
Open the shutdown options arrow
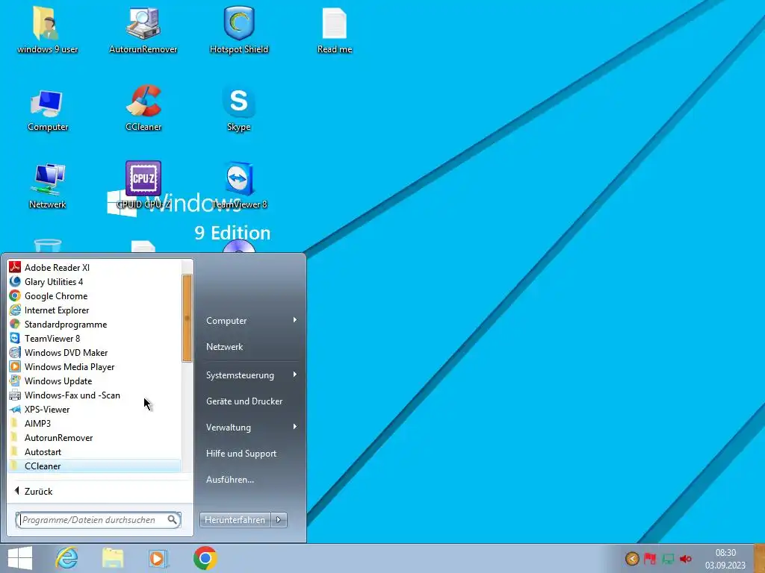(279, 520)
